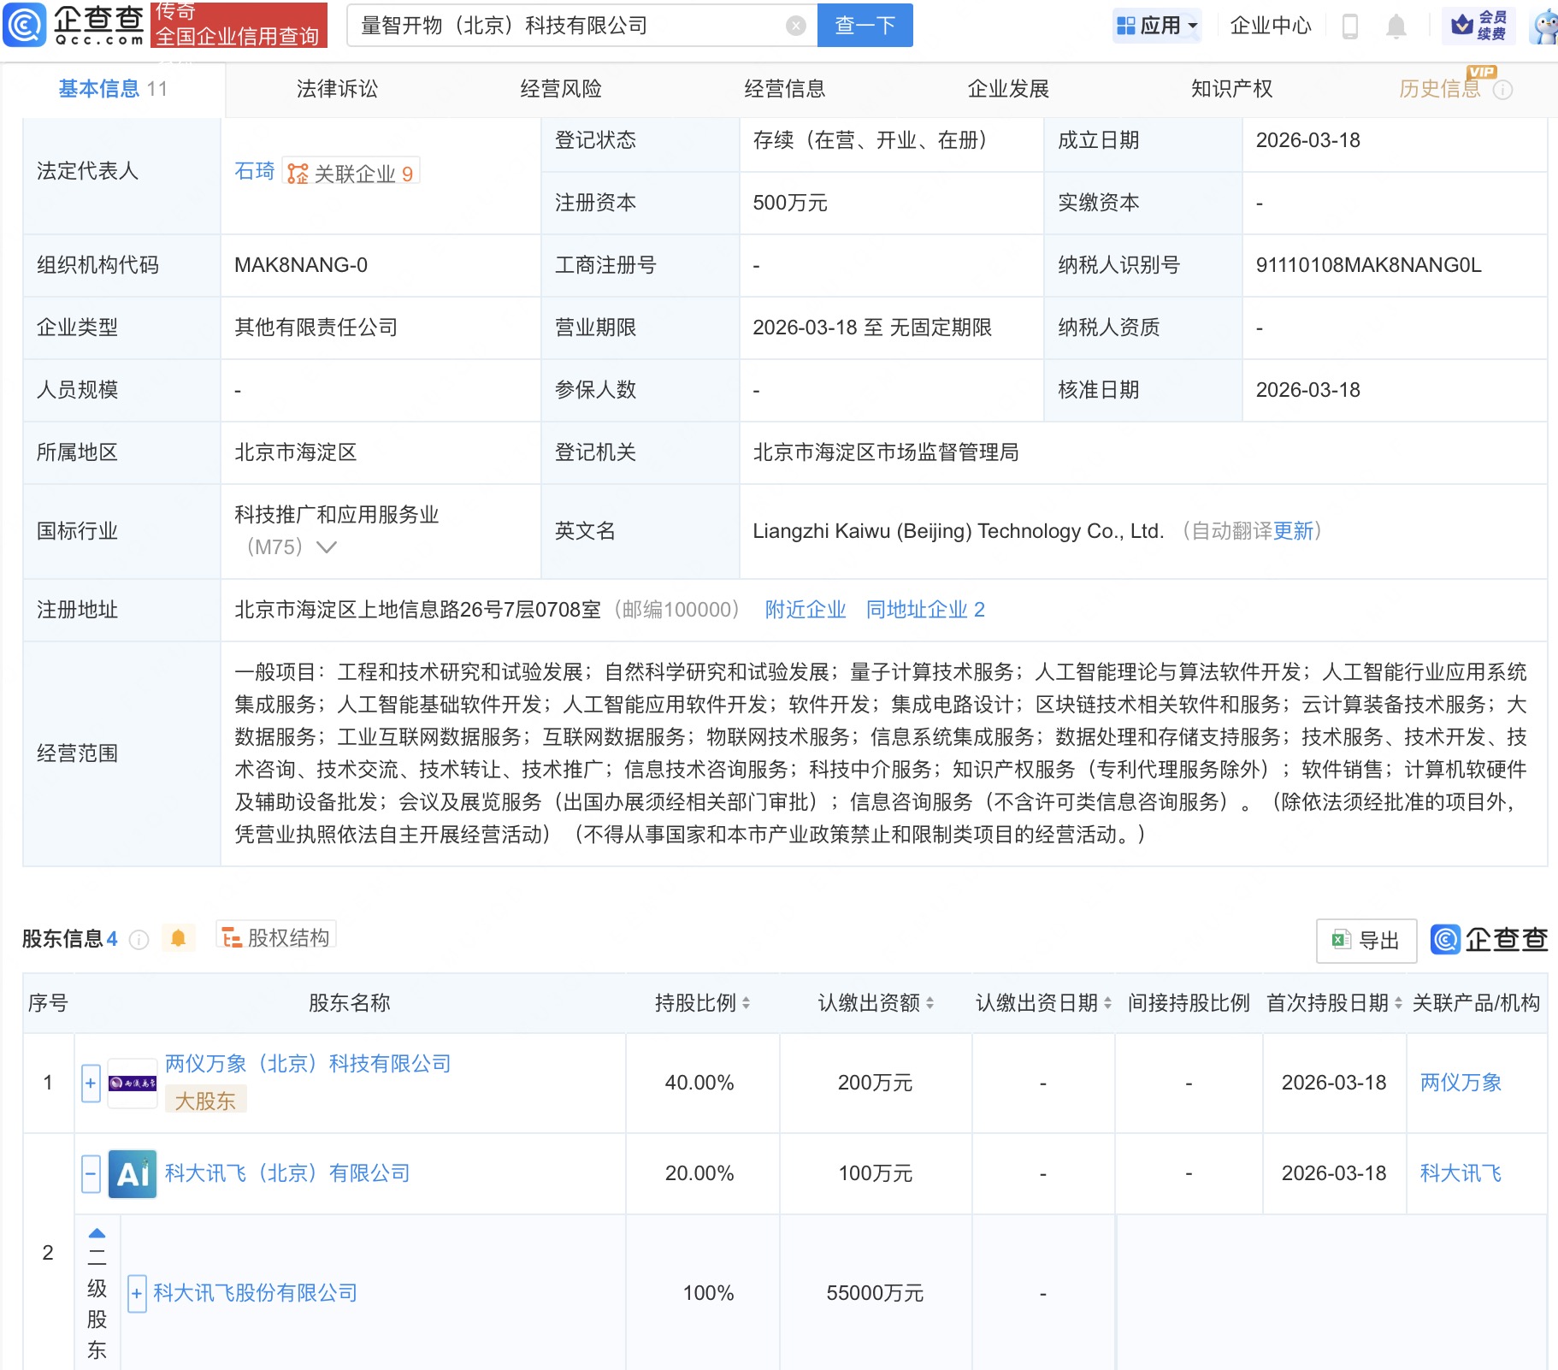This screenshot has width=1558, height=1370.
Task: Open the 应用 dropdown menu
Action: [1157, 26]
